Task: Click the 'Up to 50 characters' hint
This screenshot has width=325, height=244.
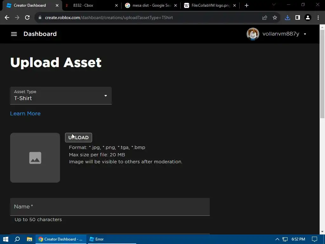Action: pos(38,220)
